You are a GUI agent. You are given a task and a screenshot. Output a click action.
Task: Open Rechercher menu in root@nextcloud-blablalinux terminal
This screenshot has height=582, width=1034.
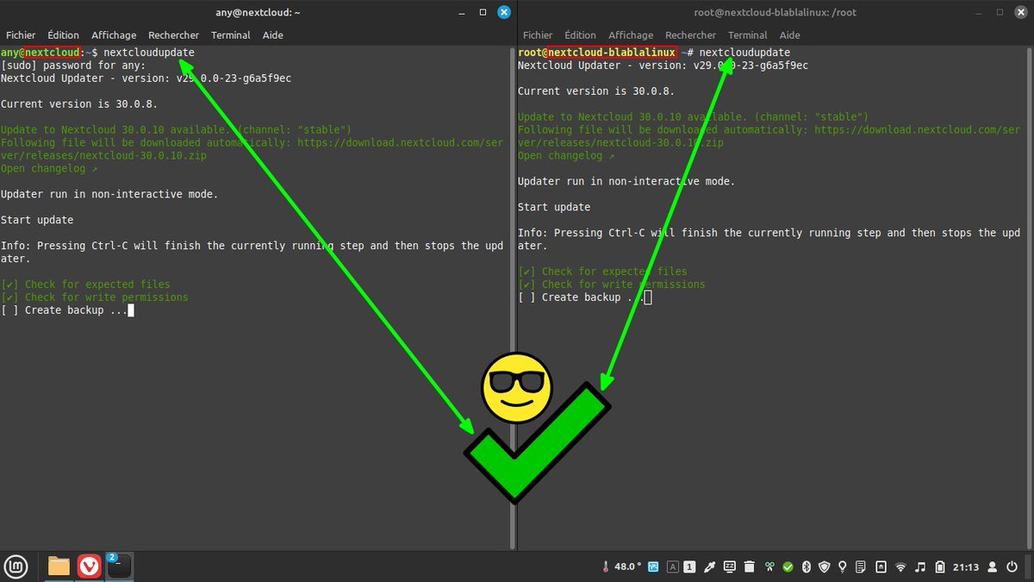[x=690, y=35]
